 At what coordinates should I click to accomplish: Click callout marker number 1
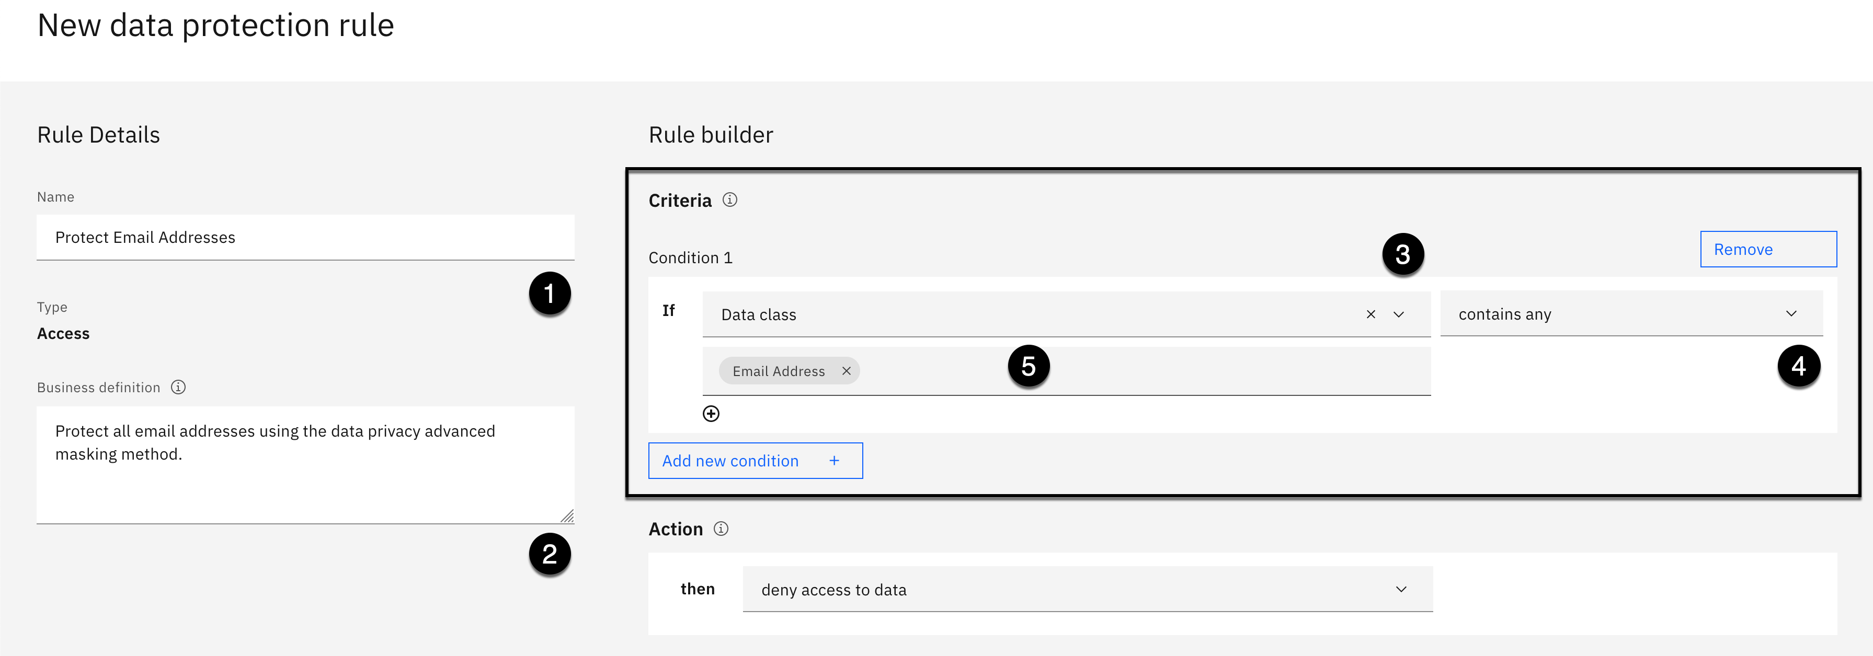[x=550, y=294]
